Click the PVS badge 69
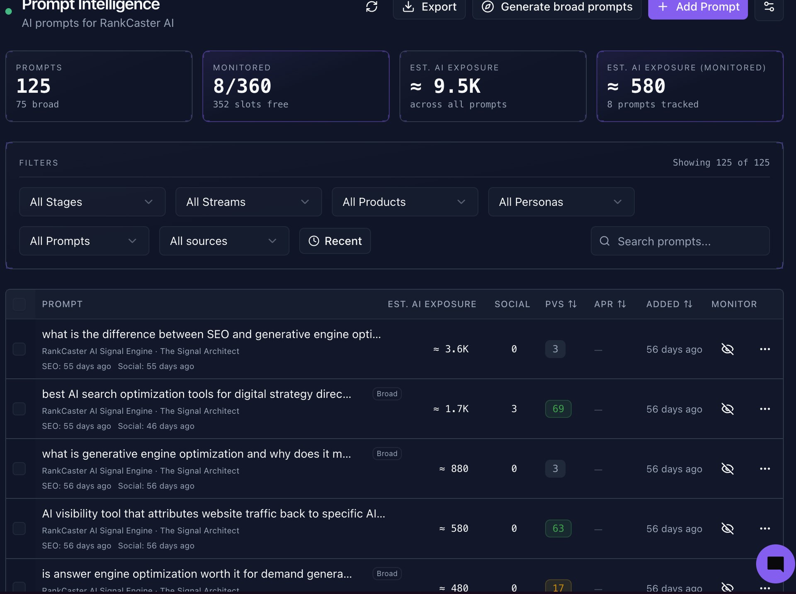 558,409
